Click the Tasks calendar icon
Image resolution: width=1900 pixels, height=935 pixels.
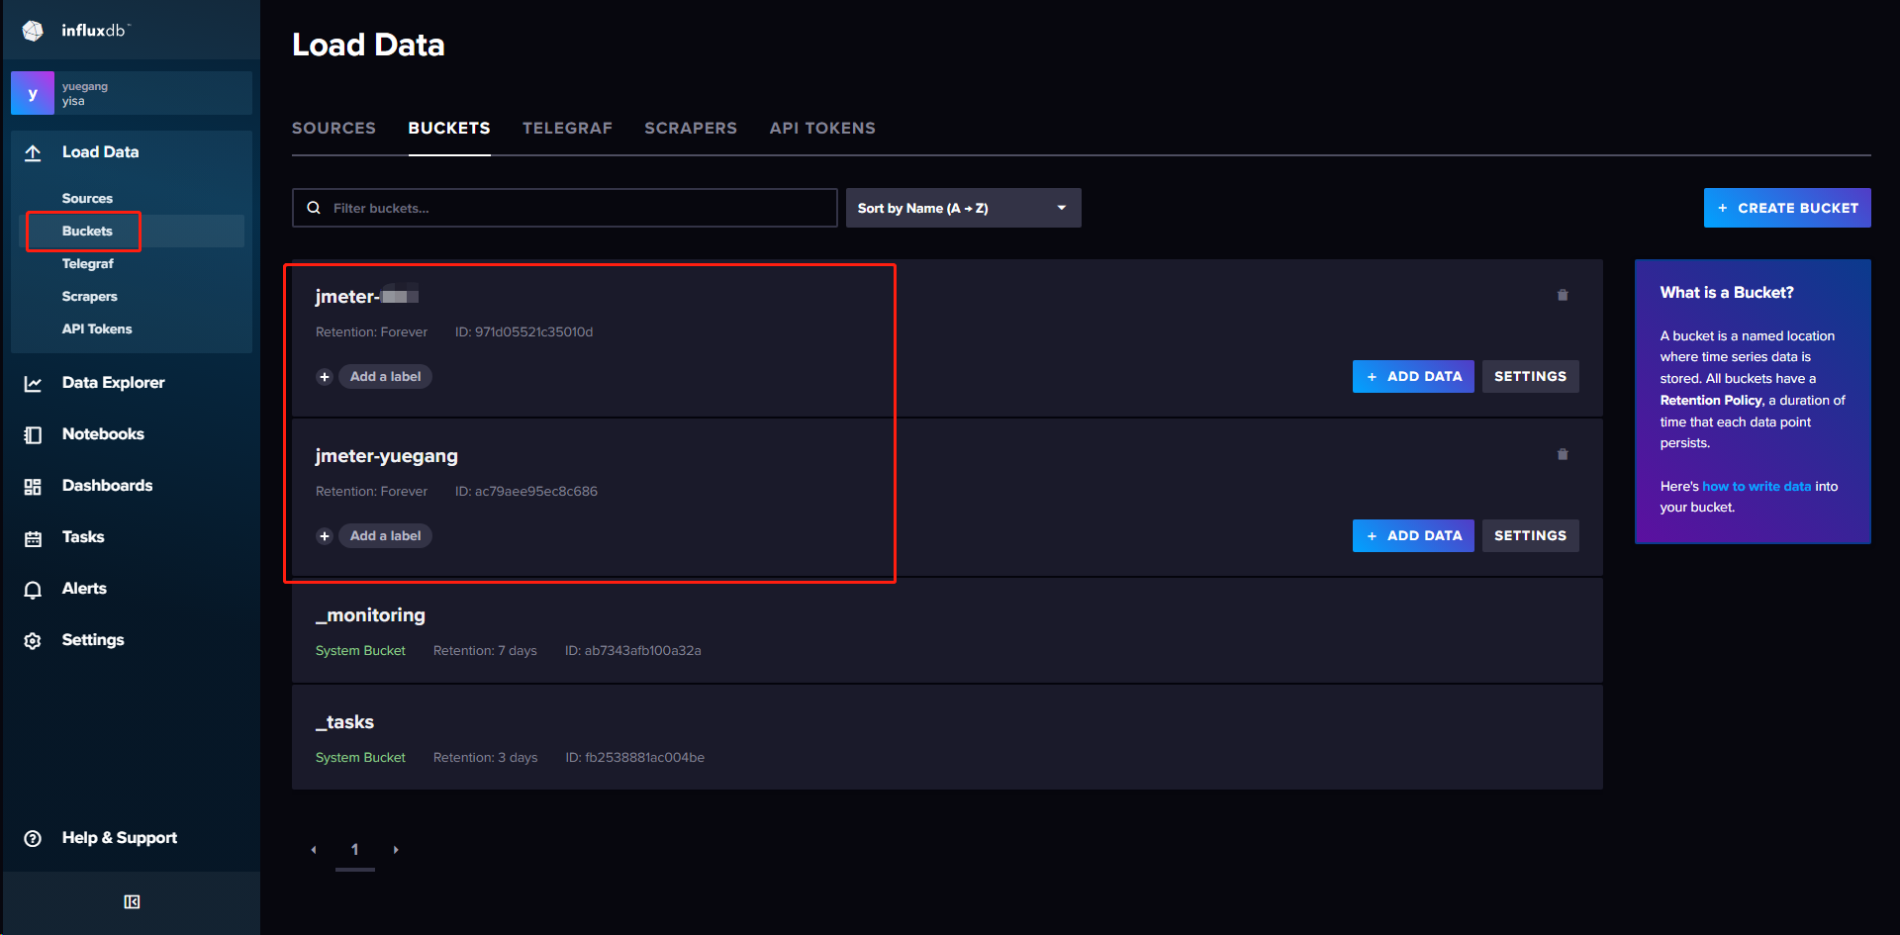pyautogui.click(x=33, y=537)
